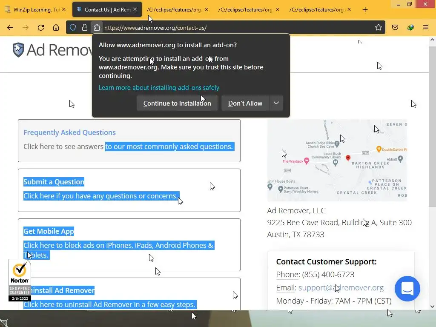Email support@adremover.org link
The image size is (436, 327).
point(341,287)
